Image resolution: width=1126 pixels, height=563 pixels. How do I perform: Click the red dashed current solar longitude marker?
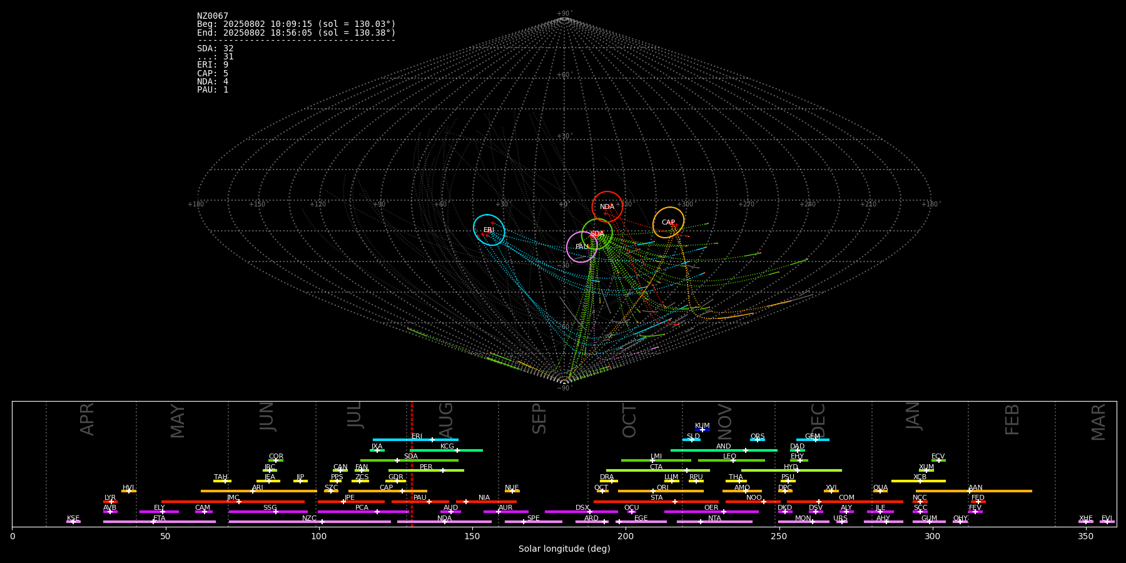[x=412, y=464]
